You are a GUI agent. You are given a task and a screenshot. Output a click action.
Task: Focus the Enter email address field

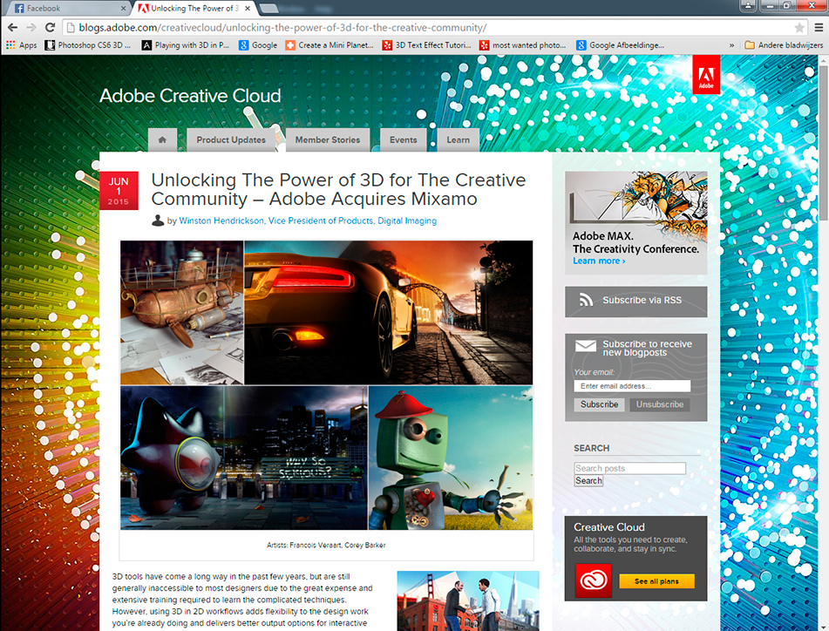coord(632,386)
